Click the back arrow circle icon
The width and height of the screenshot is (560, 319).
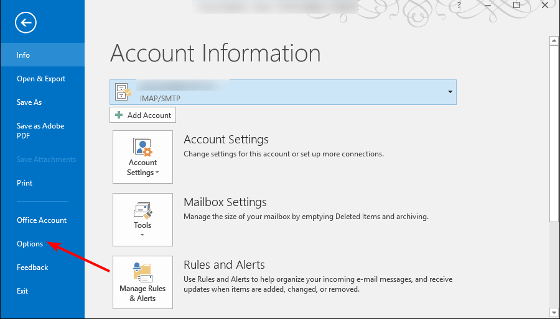pos(26,23)
